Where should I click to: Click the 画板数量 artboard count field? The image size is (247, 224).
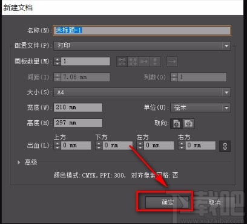(x=85, y=61)
